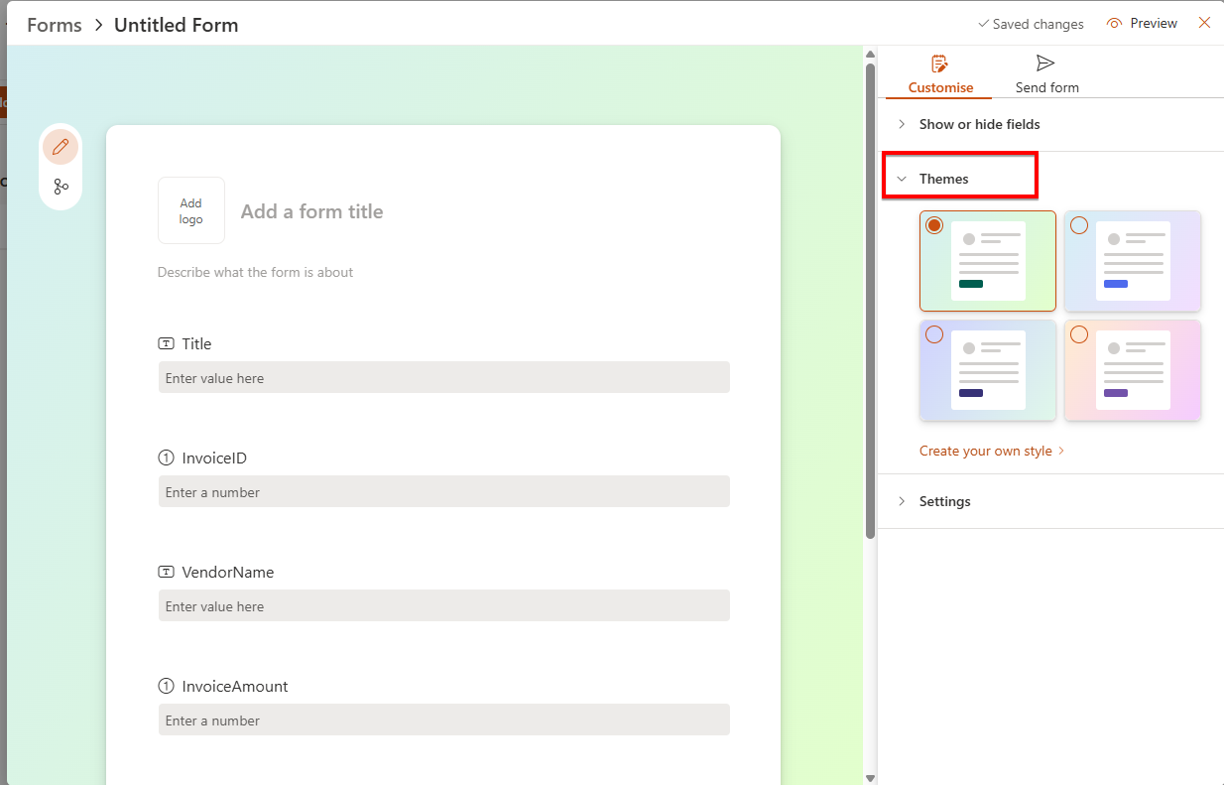Screen dimensions: 1224x785
Task: Click the VendorName input field
Action: click(443, 605)
